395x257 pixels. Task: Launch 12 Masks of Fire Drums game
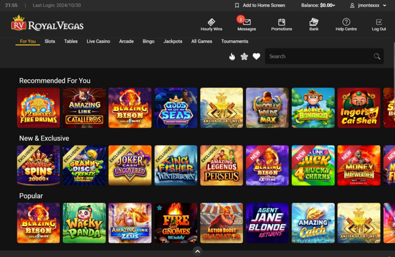coord(39,108)
